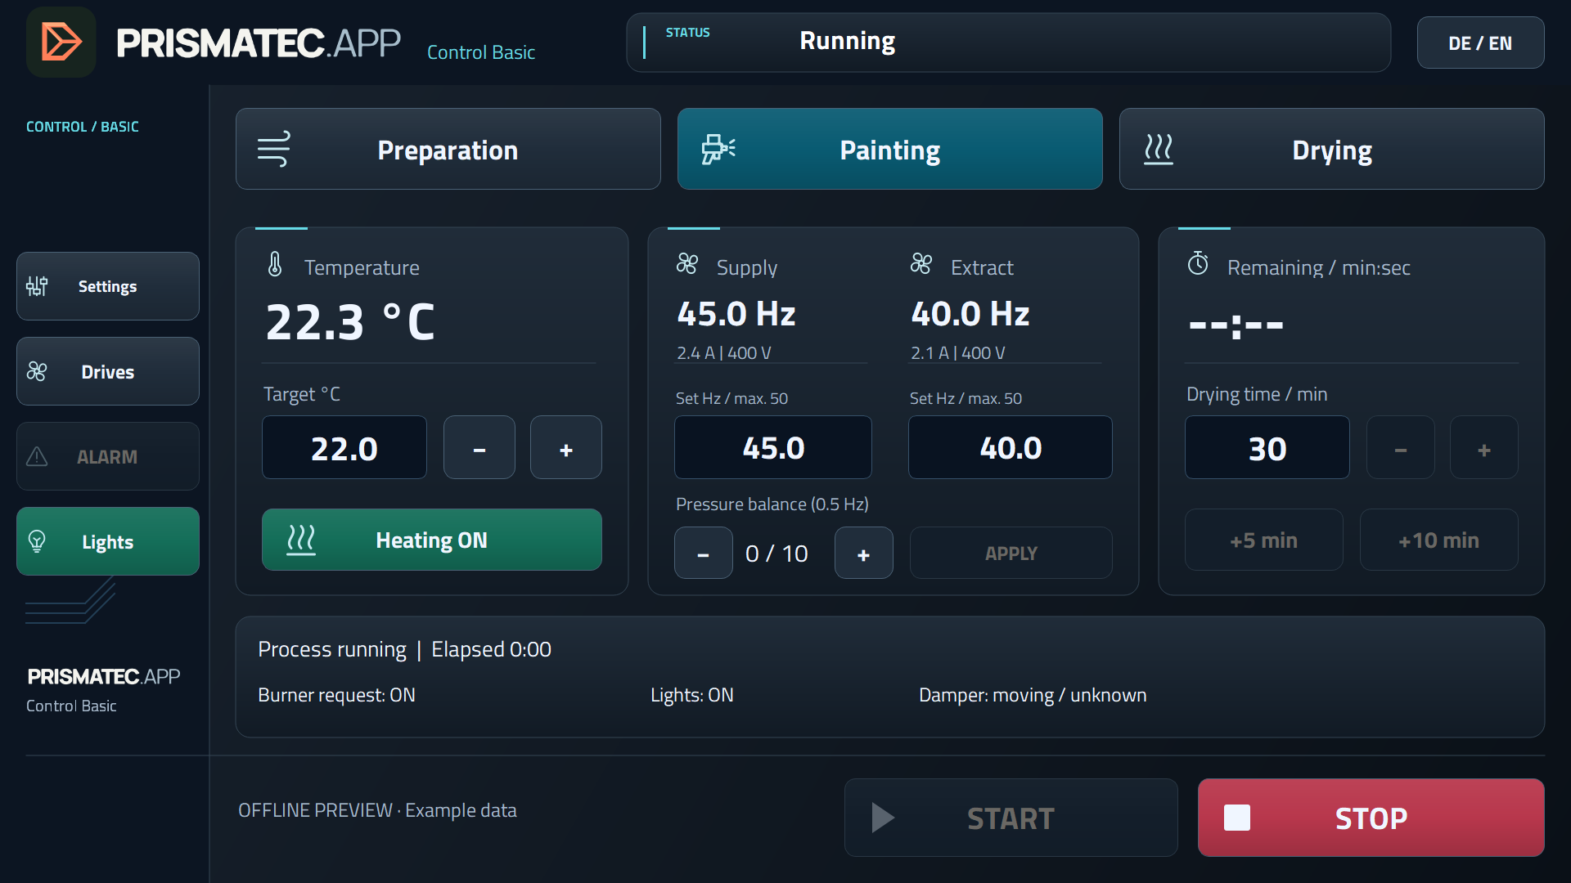Decrease the pressure balance with the minus button
Viewport: 1571px width, 883px height.
point(704,553)
